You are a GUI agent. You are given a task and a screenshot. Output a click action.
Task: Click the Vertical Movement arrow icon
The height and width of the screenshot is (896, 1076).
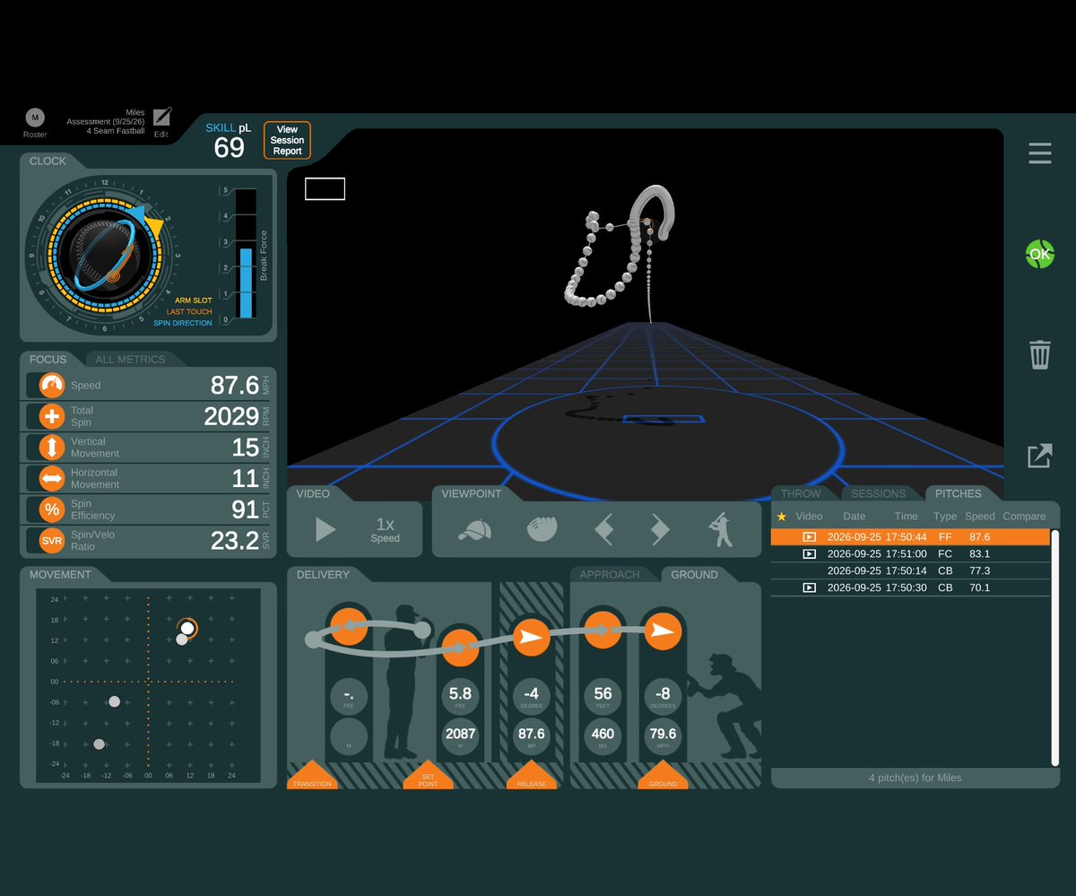tap(52, 448)
